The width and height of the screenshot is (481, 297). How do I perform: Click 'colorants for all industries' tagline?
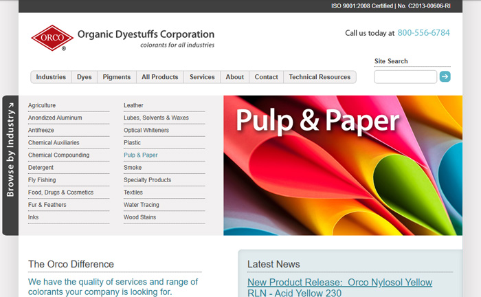click(177, 45)
